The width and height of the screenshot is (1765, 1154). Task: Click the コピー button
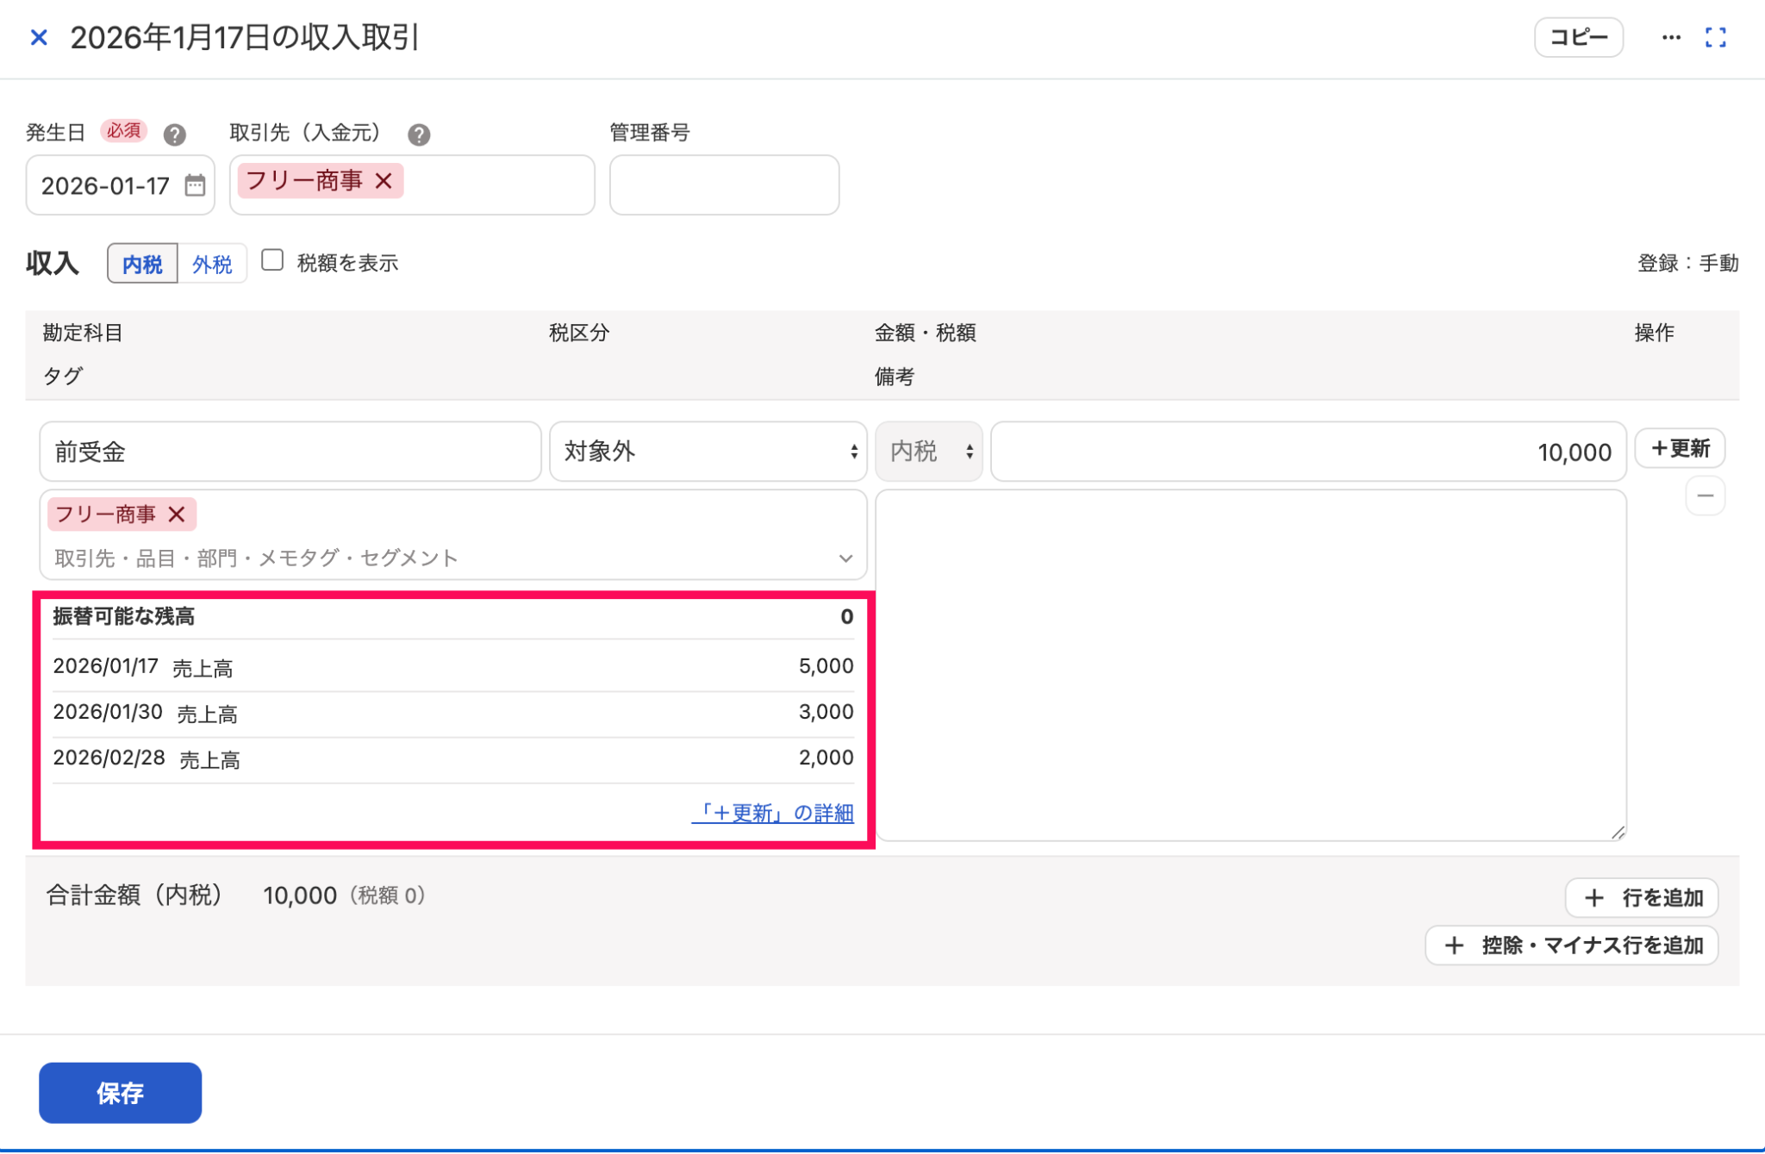point(1578,38)
